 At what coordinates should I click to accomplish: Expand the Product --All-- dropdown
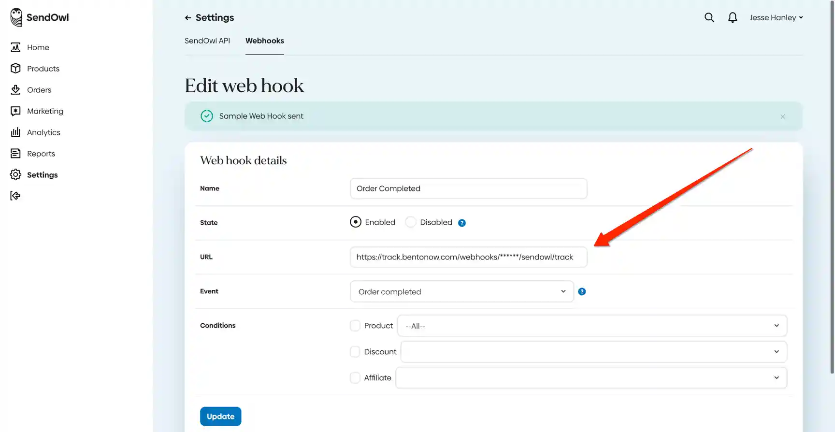pyautogui.click(x=591, y=326)
